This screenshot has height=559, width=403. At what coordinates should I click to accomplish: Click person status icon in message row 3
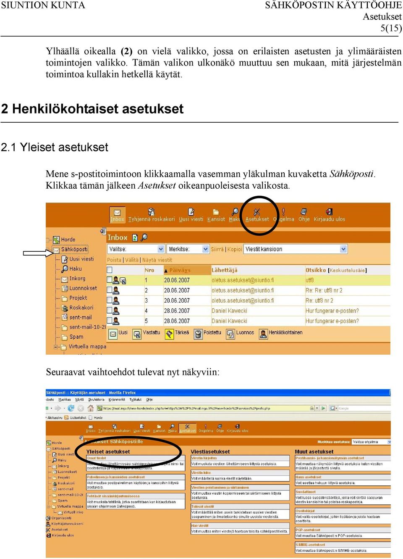[x=116, y=301]
